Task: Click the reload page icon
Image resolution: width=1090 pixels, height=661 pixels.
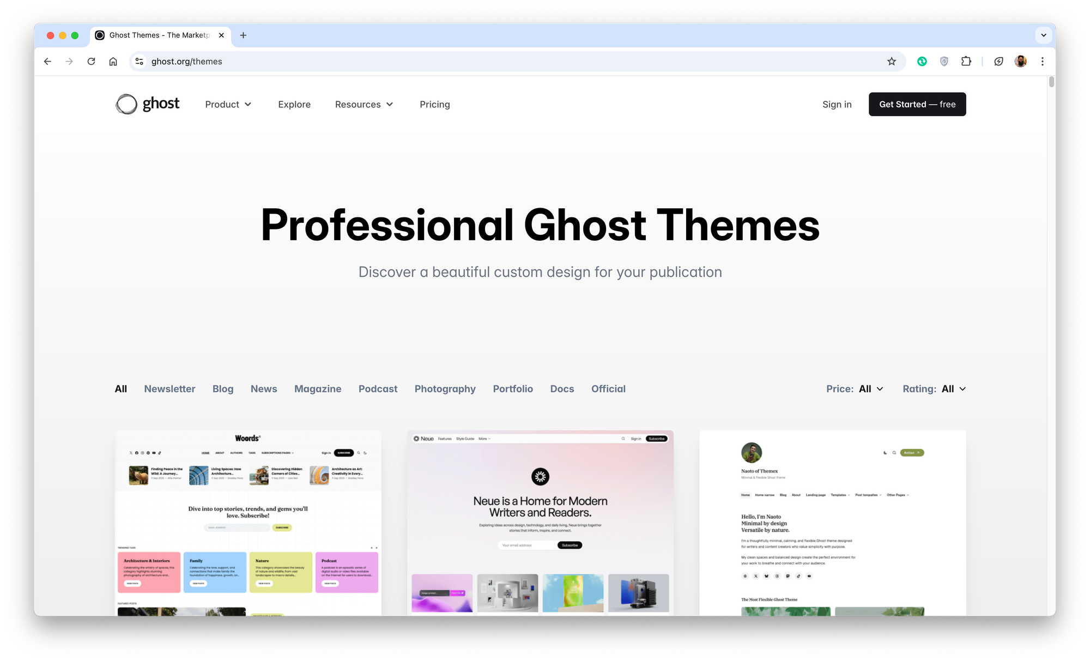Action: 91,62
